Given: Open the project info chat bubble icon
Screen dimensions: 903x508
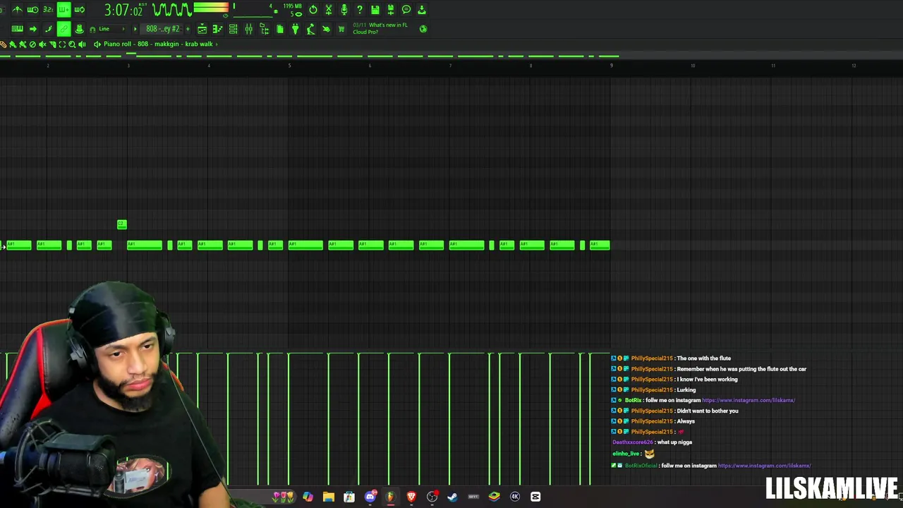Looking at the screenshot, I should (406, 10).
